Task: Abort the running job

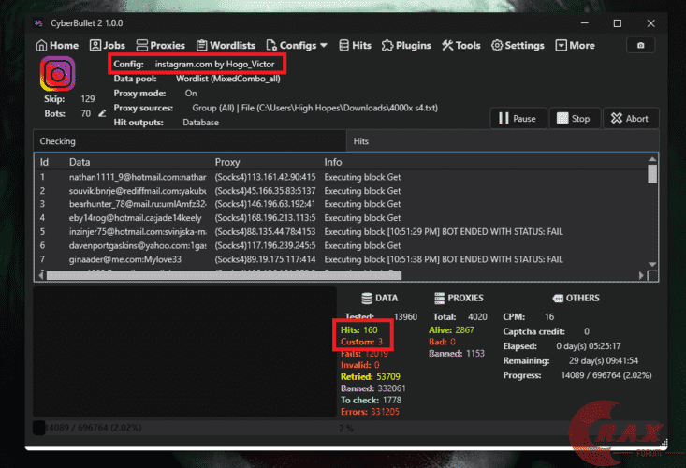Action: click(x=631, y=119)
